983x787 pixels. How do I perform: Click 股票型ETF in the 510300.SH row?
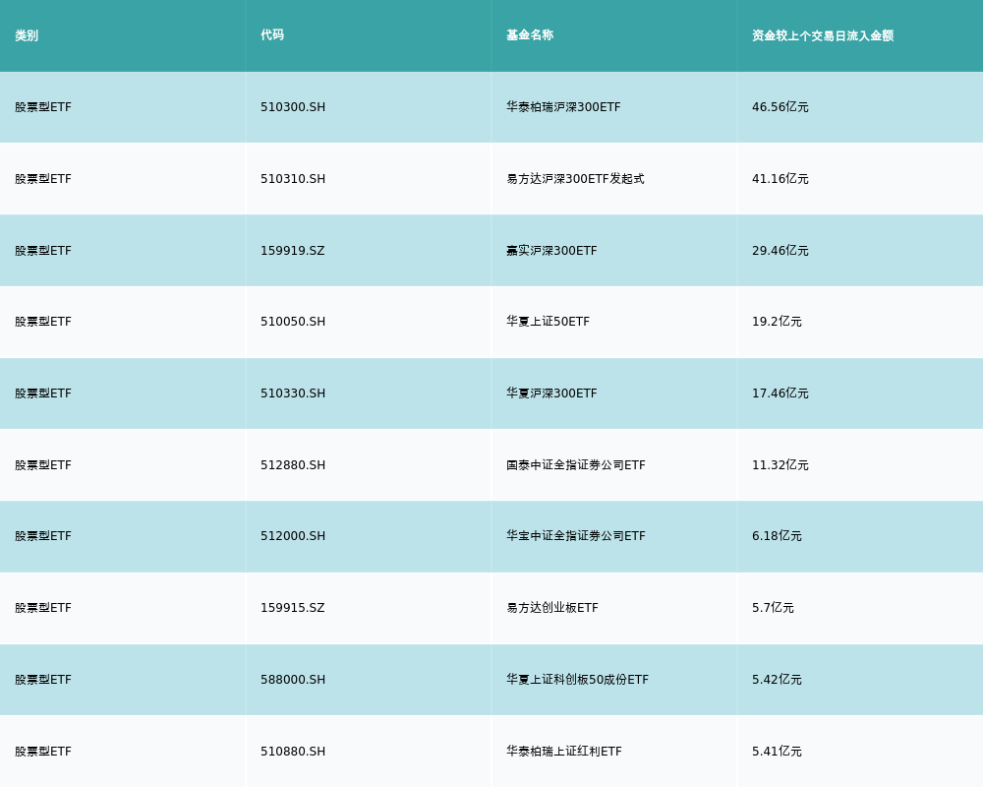pyautogui.click(x=43, y=107)
